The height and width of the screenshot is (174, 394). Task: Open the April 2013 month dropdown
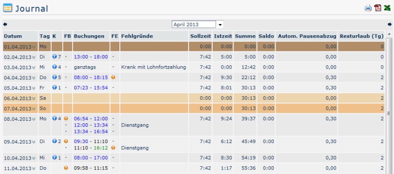[198, 24]
